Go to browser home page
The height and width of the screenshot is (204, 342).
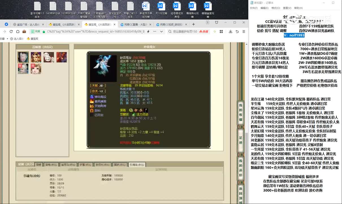click(x=18, y=31)
